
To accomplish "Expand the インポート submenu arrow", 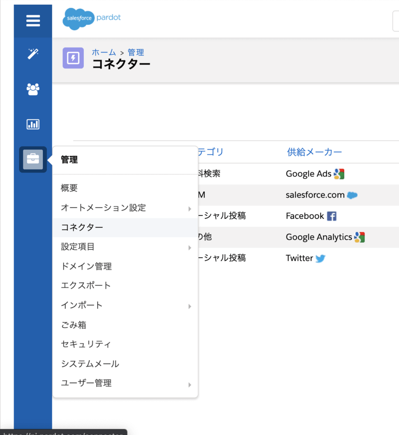I will 190,306.
